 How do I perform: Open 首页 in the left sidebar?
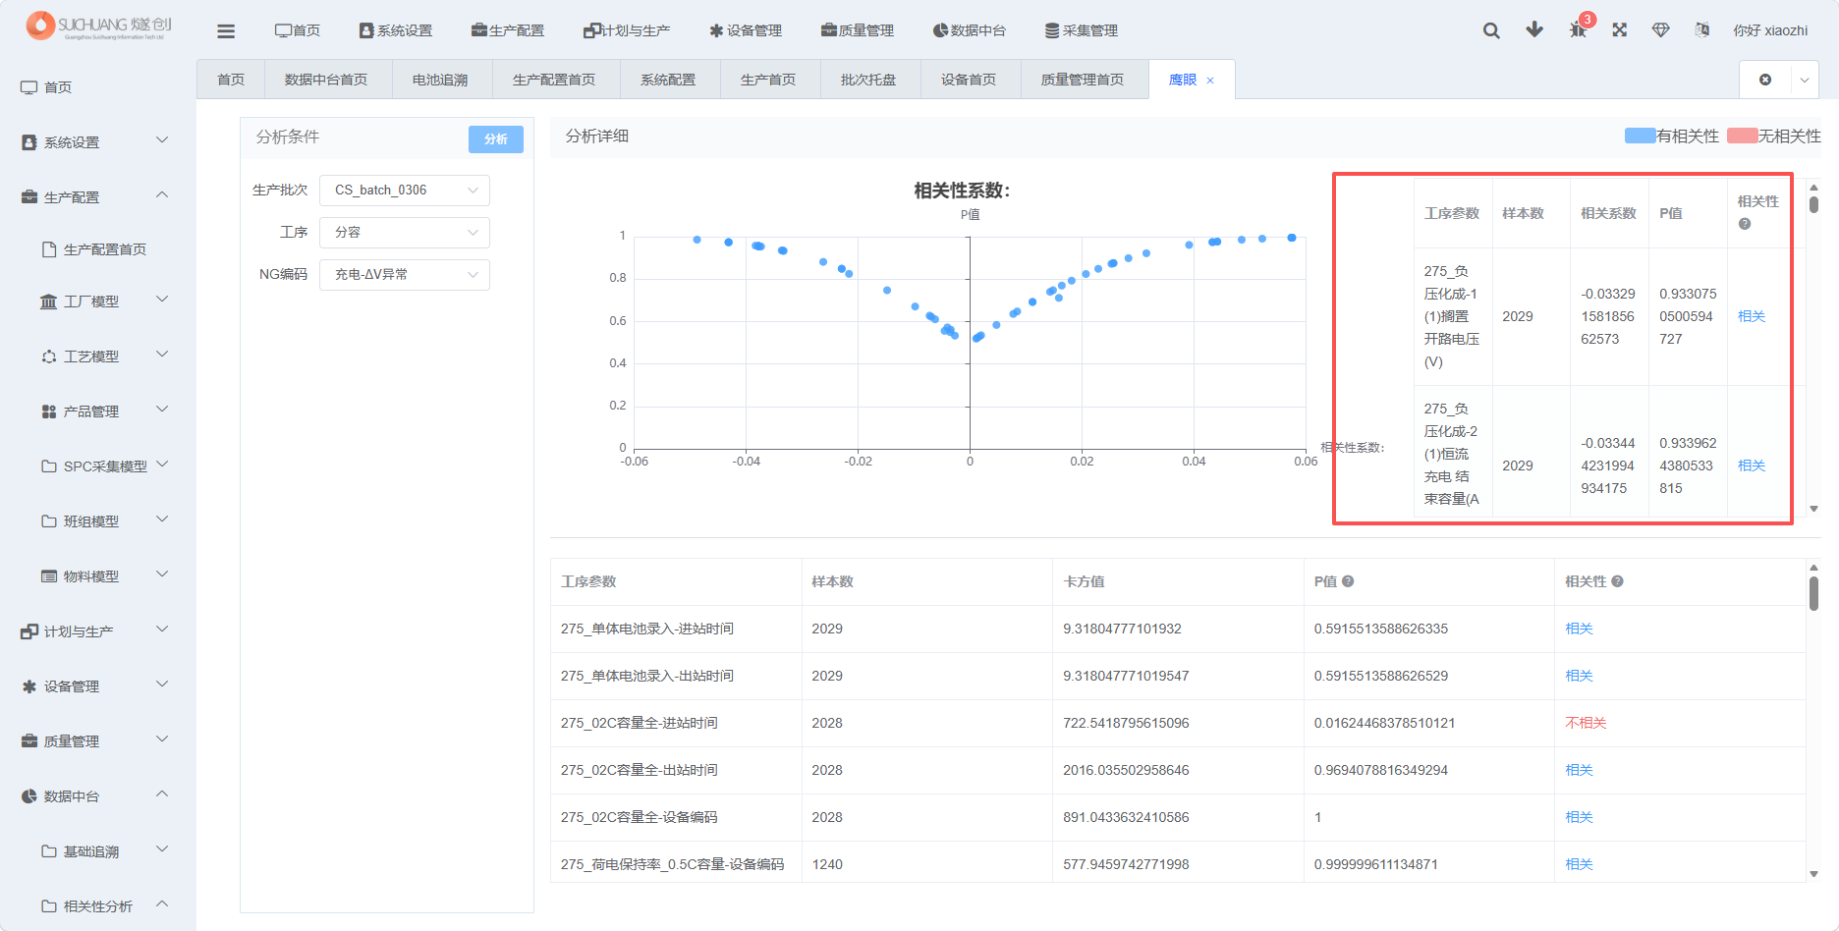98,87
